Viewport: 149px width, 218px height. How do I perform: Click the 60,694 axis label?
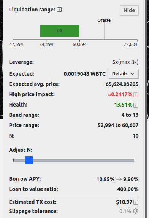pyautogui.click(x=79, y=45)
